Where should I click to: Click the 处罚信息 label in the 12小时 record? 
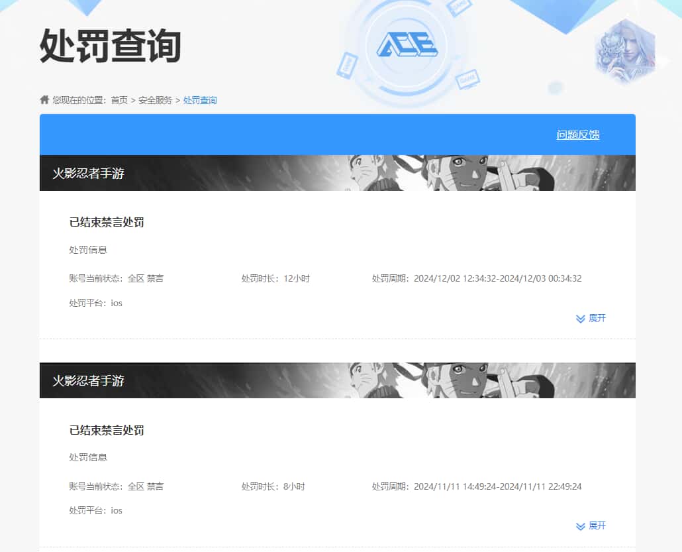tap(88, 250)
